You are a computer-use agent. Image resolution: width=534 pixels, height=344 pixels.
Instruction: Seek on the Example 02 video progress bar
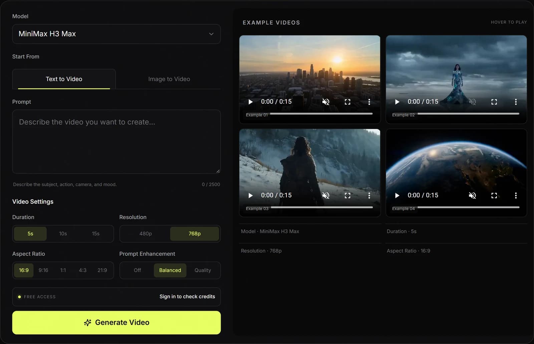coord(469,114)
